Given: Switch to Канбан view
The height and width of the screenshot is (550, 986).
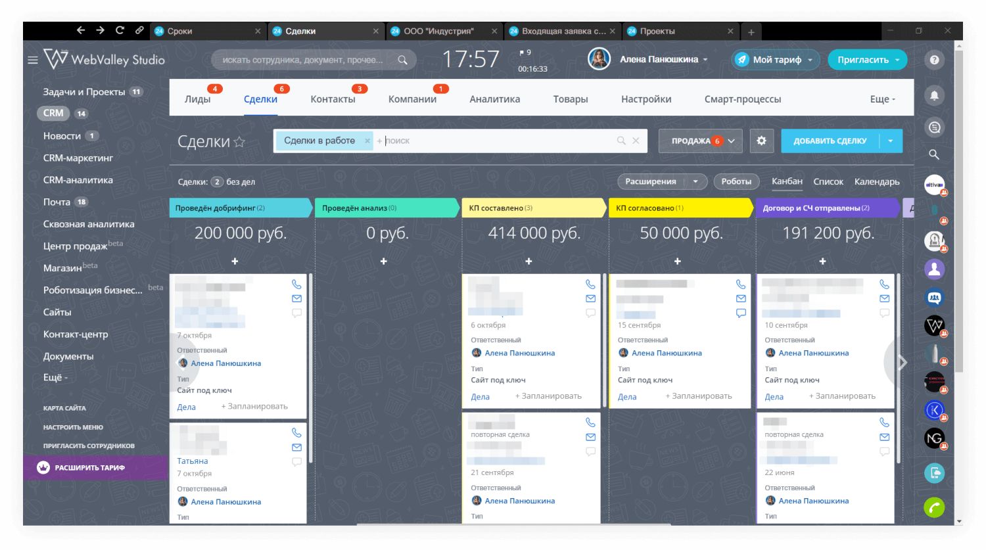Looking at the screenshot, I should [787, 181].
